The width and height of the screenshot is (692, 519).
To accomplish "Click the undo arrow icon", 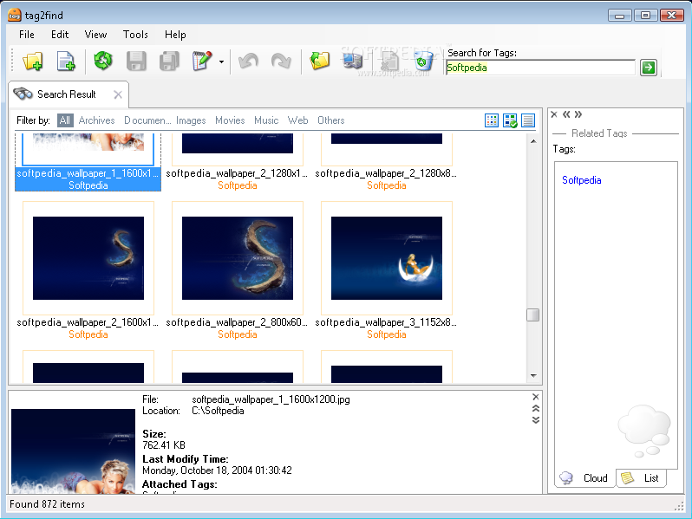I will pos(248,62).
